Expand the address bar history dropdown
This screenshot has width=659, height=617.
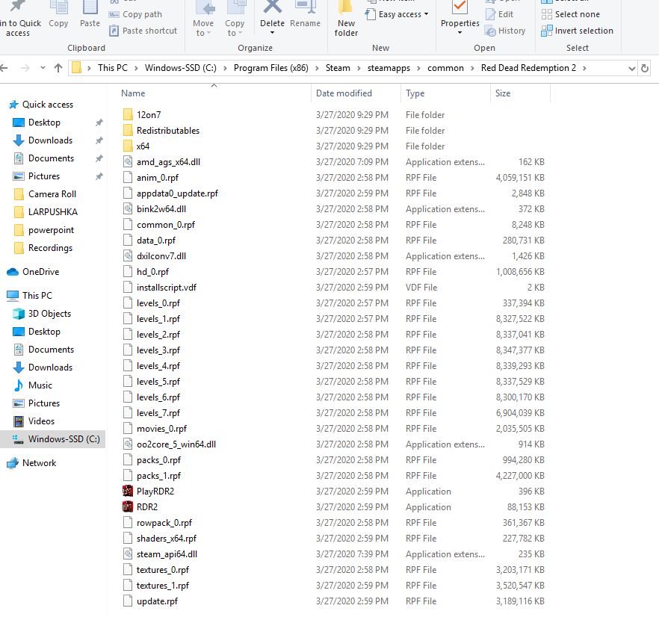(631, 68)
